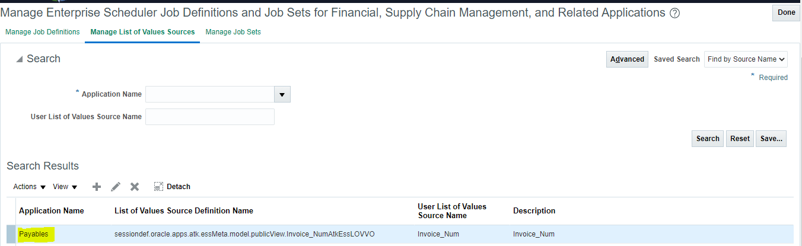Collapse the Search section triangle
Image resolution: width=802 pixels, height=246 pixels.
point(20,59)
